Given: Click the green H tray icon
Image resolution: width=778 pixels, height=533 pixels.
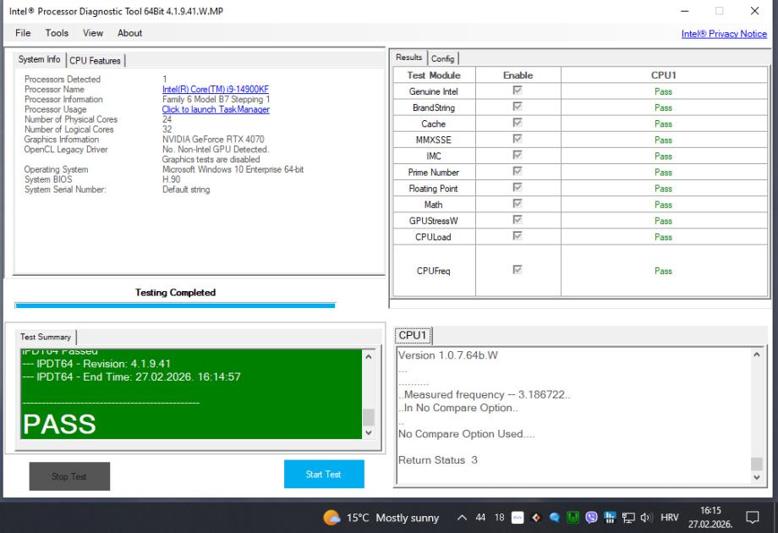Looking at the screenshot, I should 573,518.
